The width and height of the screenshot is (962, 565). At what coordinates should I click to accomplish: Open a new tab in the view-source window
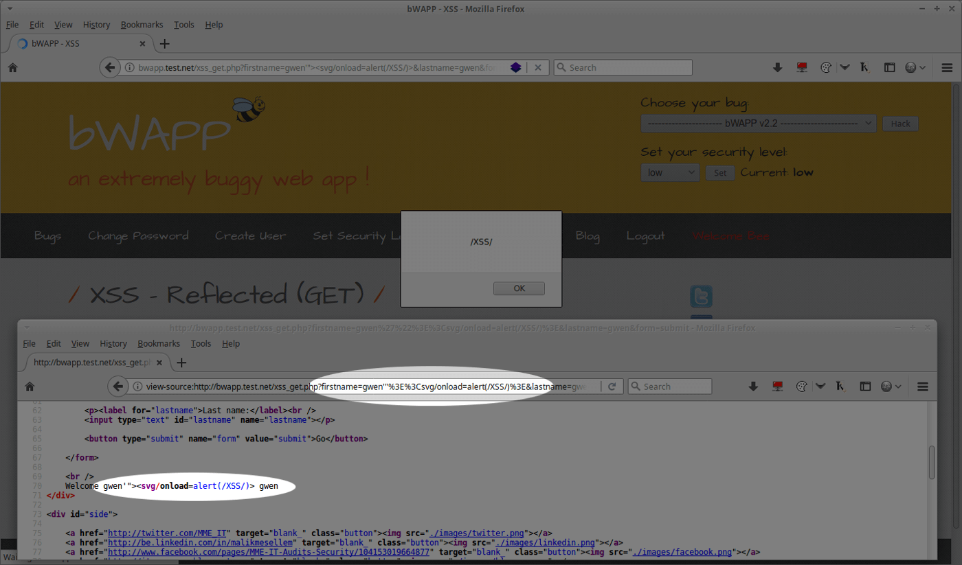click(181, 362)
